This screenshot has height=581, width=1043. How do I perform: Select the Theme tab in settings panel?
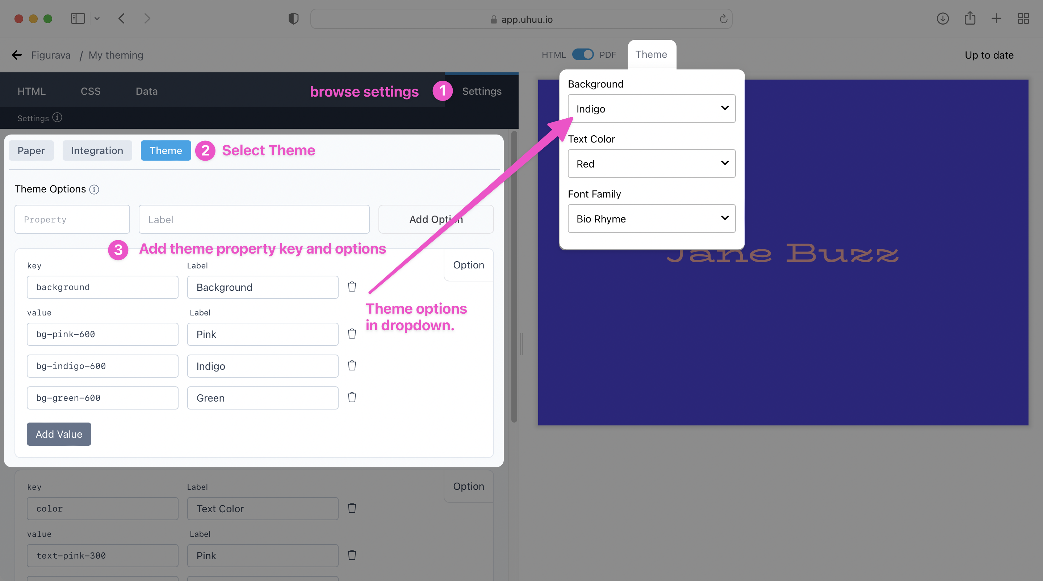[x=166, y=150]
